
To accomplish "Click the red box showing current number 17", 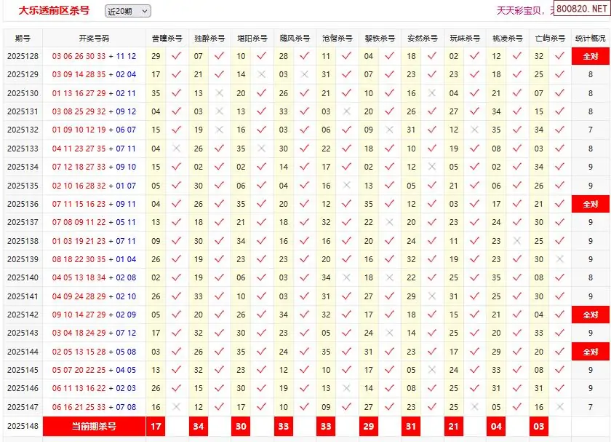I will click(x=155, y=426).
